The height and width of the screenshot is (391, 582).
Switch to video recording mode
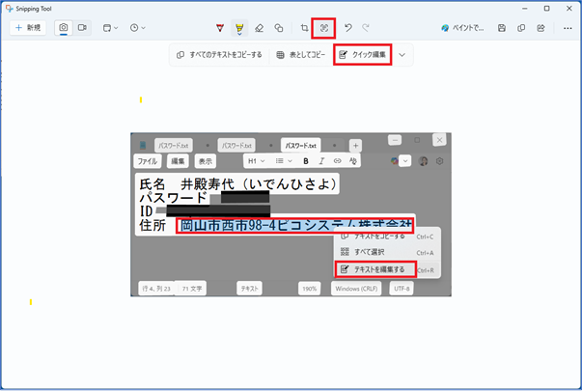82,28
